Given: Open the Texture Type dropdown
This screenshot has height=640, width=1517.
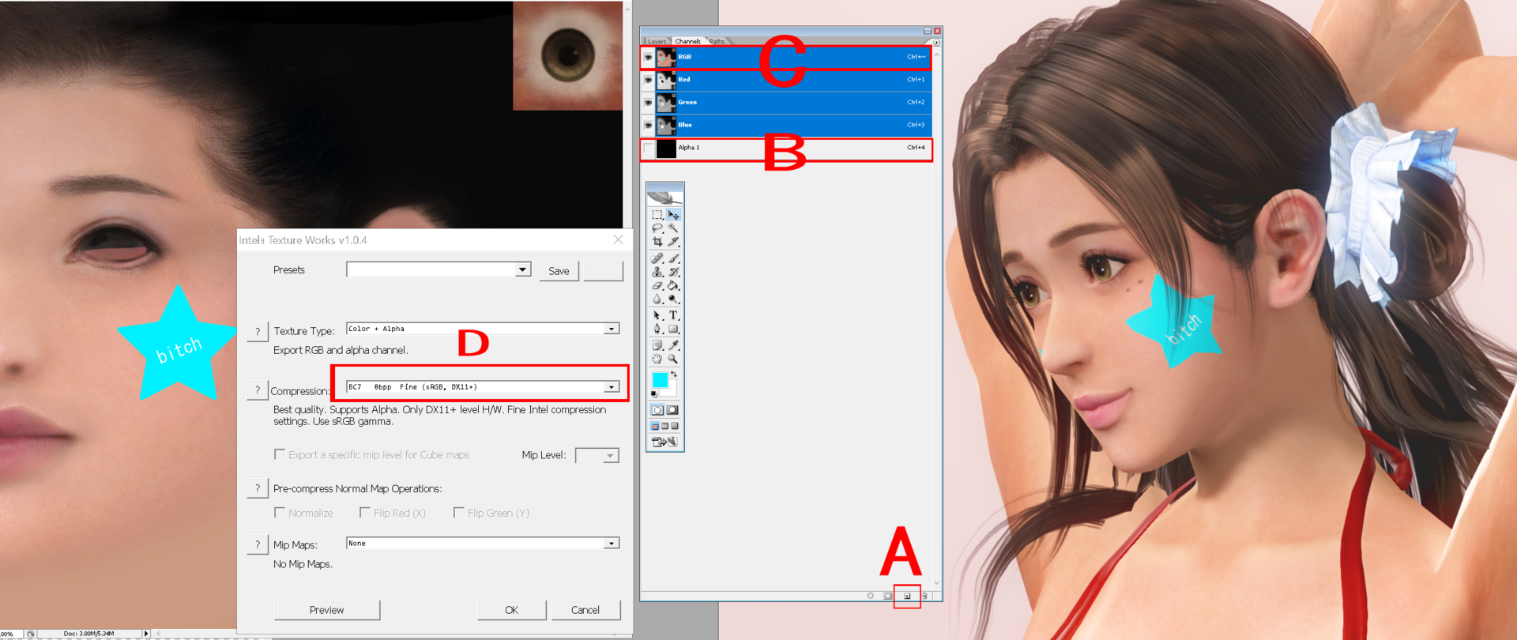Looking at the screenshot, I should 612,329.
